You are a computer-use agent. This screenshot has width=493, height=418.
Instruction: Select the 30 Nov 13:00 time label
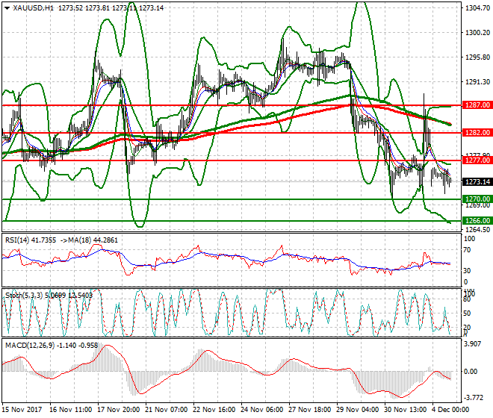pos(406,410)
